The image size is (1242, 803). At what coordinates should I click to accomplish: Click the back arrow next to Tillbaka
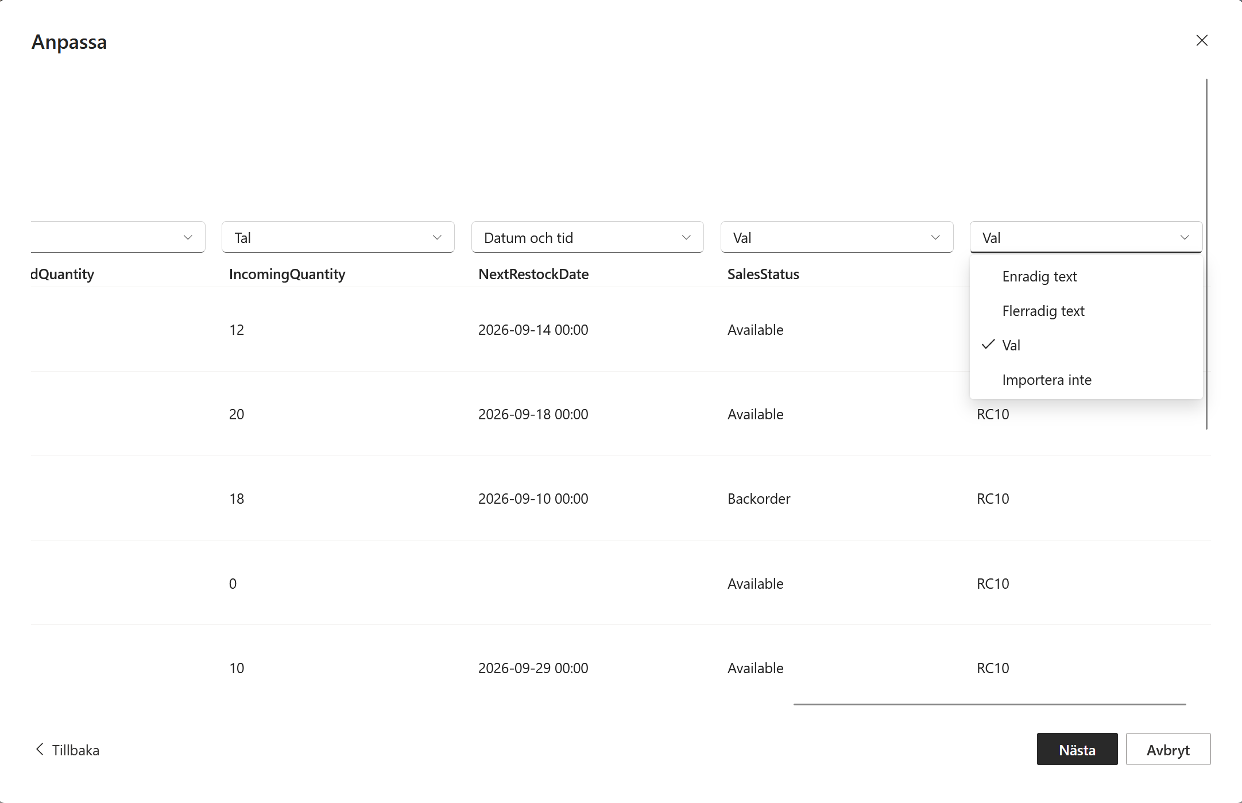(x=40, y=749)
